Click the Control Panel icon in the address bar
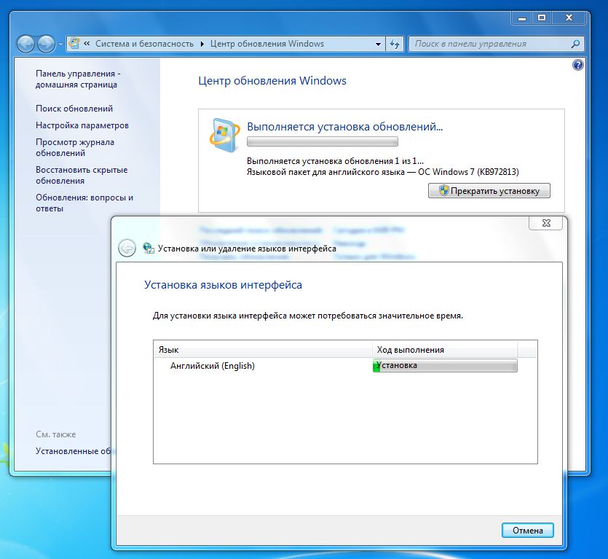Screen dimensions: 608x559 point(75,44)
